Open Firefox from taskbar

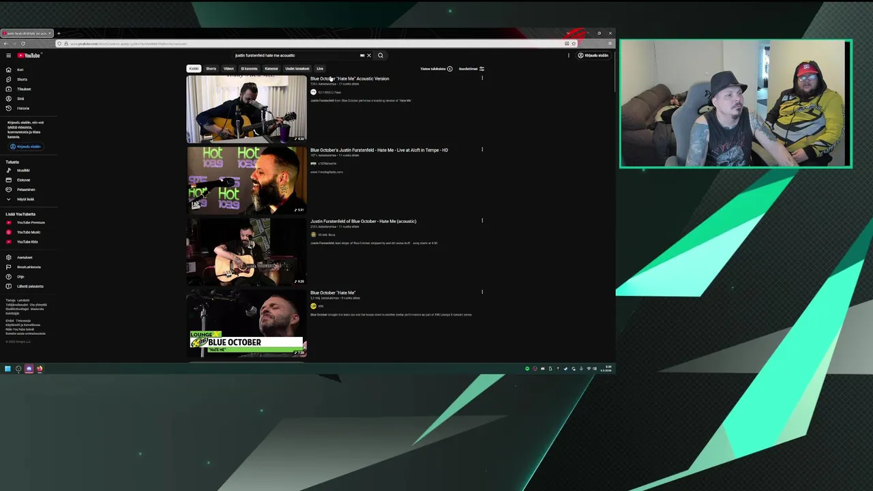pos(40,369)
